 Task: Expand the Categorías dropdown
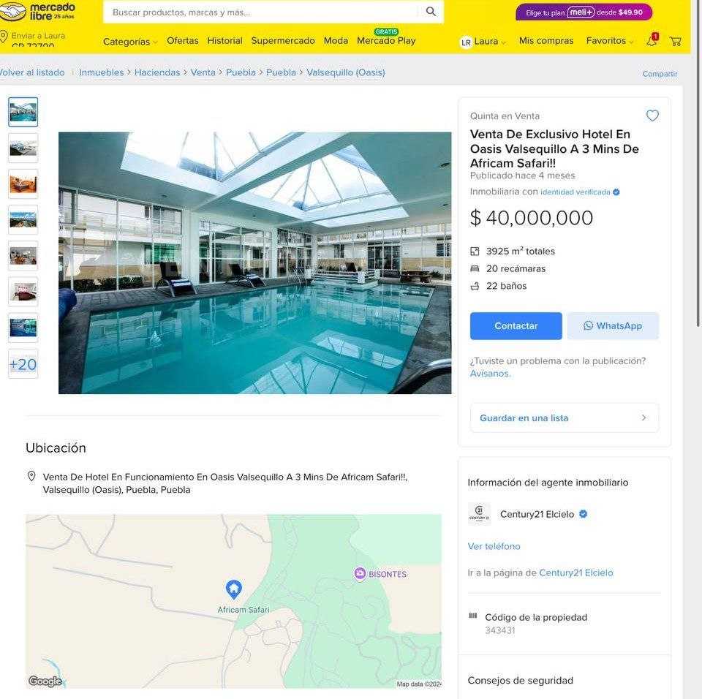pos(130,41)
